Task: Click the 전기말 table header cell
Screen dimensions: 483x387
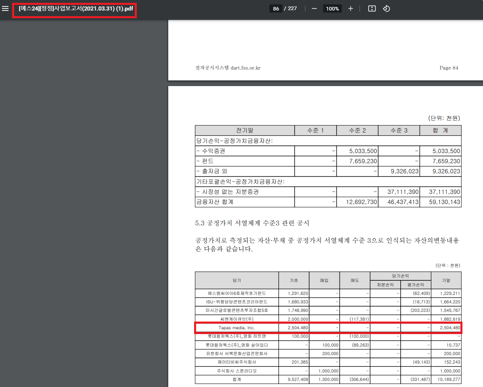Action: [x=245, y=130]
